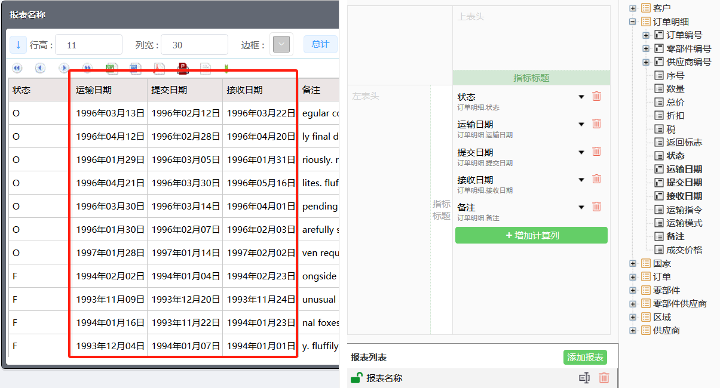The image size is (720, 388).
Task: Expand the 国家 tree node
Action: click(633, 263)
